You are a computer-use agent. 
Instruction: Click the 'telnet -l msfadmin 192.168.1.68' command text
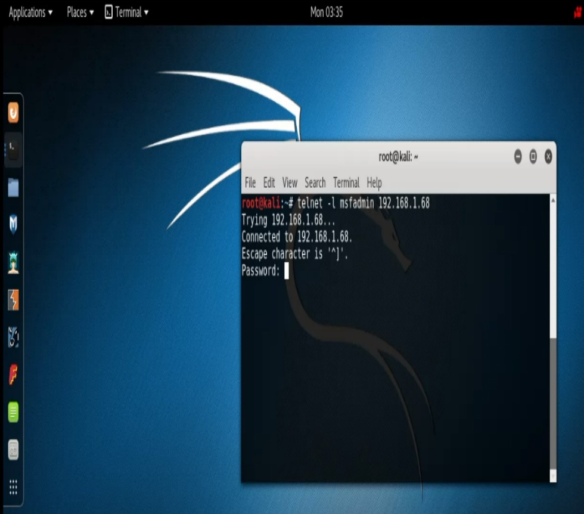364,203
